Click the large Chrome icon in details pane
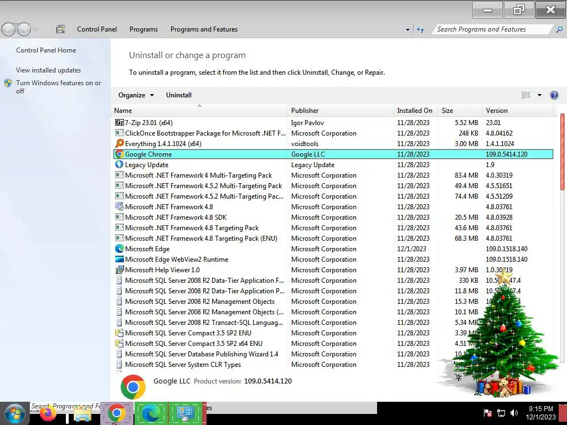The height and width of the screenshot is (425, 567). 133,387
